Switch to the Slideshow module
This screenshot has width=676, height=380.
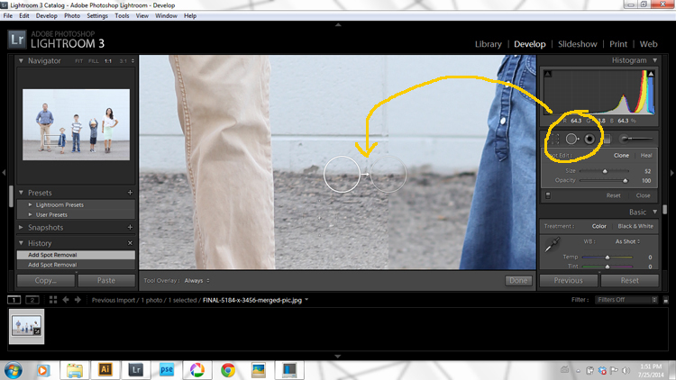click(577, 44)
